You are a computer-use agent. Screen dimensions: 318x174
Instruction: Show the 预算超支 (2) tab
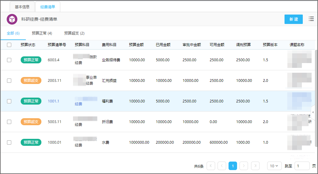pos(74,33)
